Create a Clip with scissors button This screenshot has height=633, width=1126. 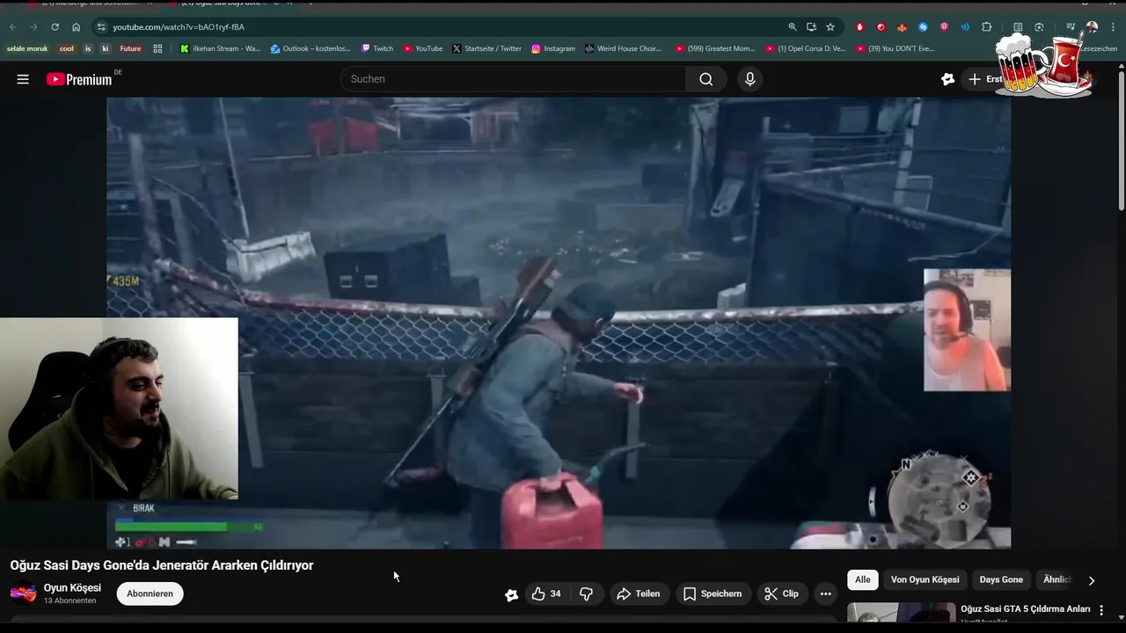pos(782,593)
